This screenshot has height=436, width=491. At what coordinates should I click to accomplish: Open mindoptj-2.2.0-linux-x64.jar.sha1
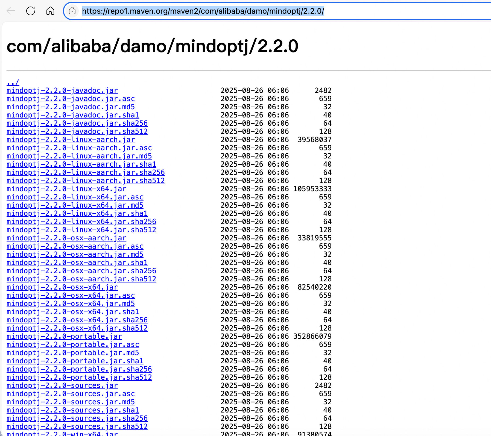pos(77,213)
